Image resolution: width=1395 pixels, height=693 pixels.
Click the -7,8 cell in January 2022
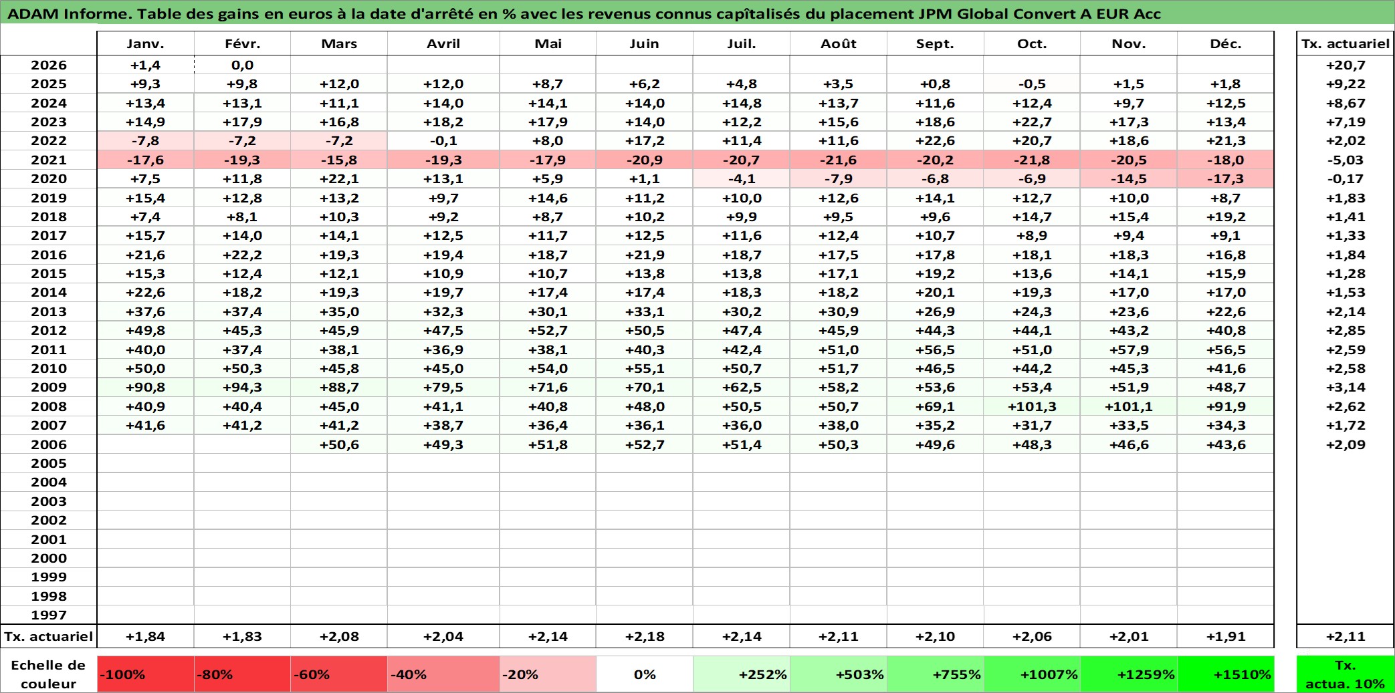(145, 140)
